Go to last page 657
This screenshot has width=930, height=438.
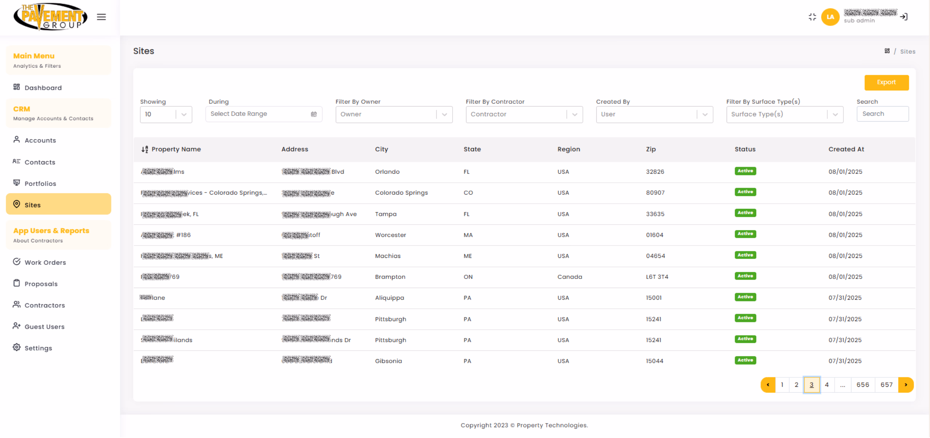click(x=886, y=385)
